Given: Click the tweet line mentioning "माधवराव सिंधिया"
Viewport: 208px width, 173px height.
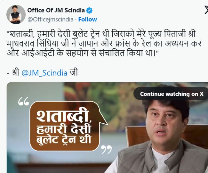Looking at the screenshot, I should point(104,44).
